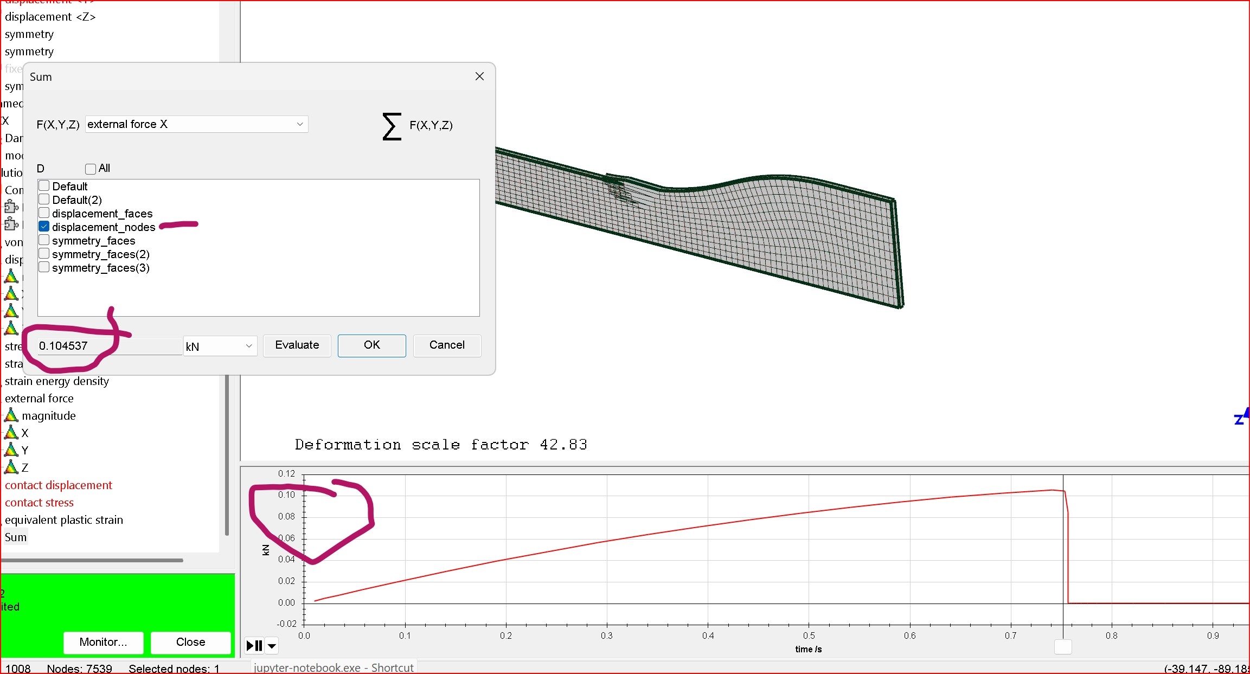Viewport: 1250px width, 674px height.
Task: Open the kN units dropdown
Action: tap(220, 346)
